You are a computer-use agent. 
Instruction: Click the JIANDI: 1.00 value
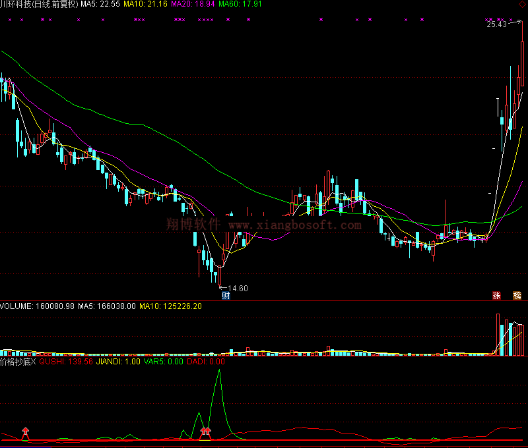pyautogui.click(x=118, y=362)
